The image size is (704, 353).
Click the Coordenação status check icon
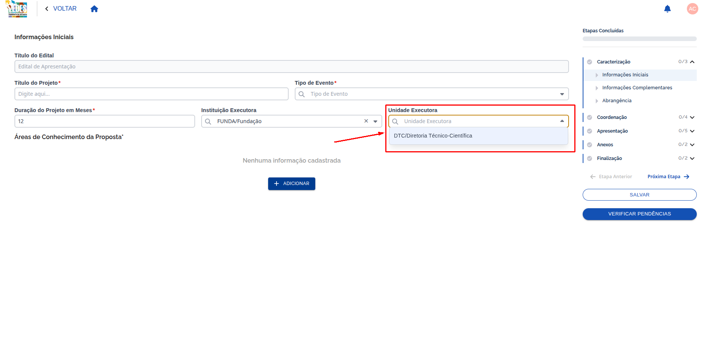pos(590,117)
